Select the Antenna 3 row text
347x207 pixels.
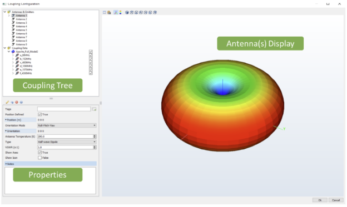(21, 23)
